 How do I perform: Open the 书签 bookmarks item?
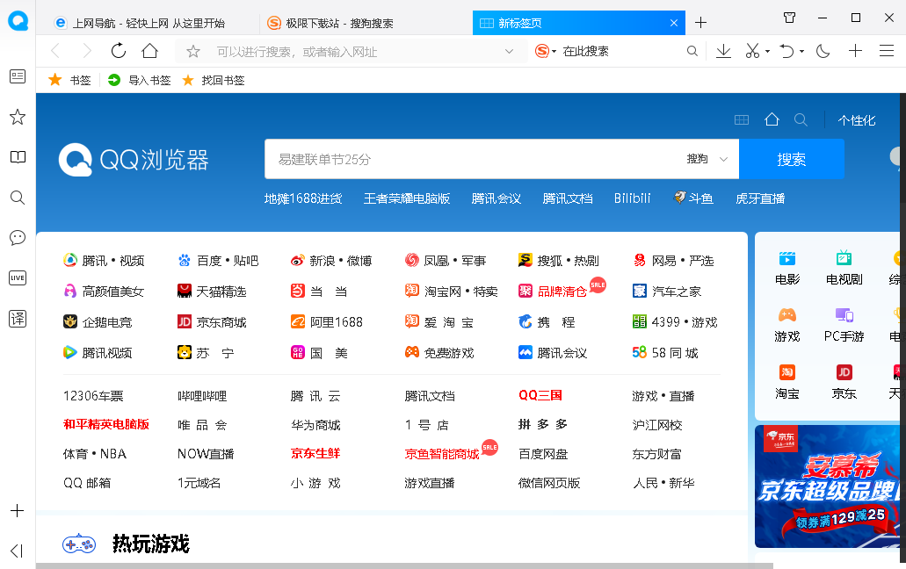69,80
